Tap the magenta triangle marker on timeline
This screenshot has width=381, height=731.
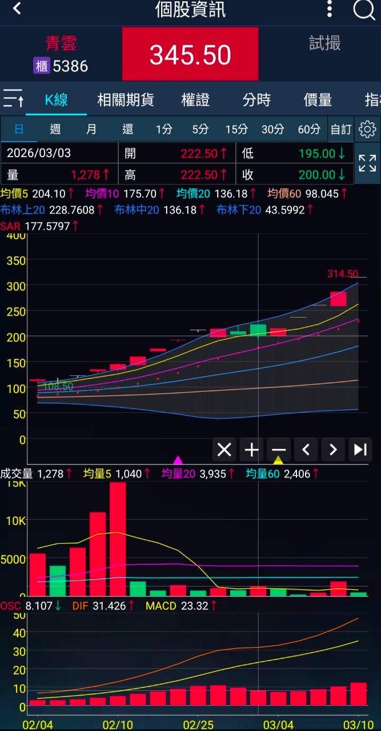(x=178, y=460)
